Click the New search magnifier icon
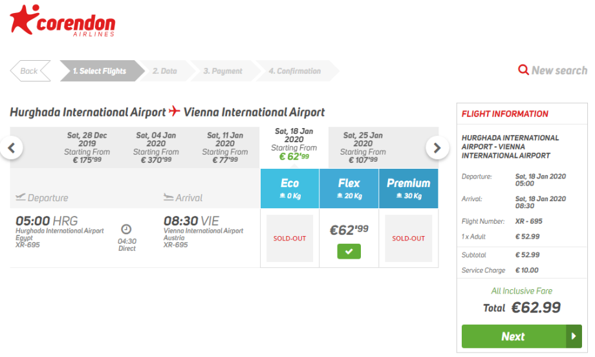This screenshot has width=595, height=357. pyautogui.click(x=523, y=70)
